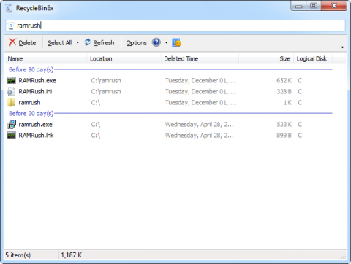The width and height of the screenshot is (351, 264).
Task: Sort by Deleted Time column header
Action: [200, 58]
